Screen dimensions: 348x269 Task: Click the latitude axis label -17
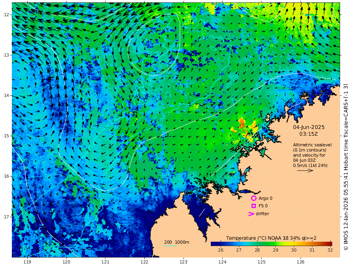pos(5,217)
